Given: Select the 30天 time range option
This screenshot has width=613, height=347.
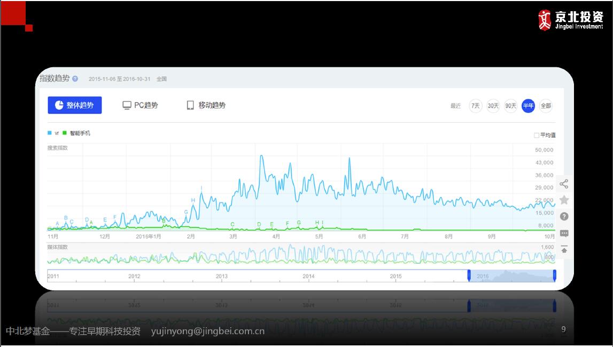Looking at the screenshot, I should 493,106.
